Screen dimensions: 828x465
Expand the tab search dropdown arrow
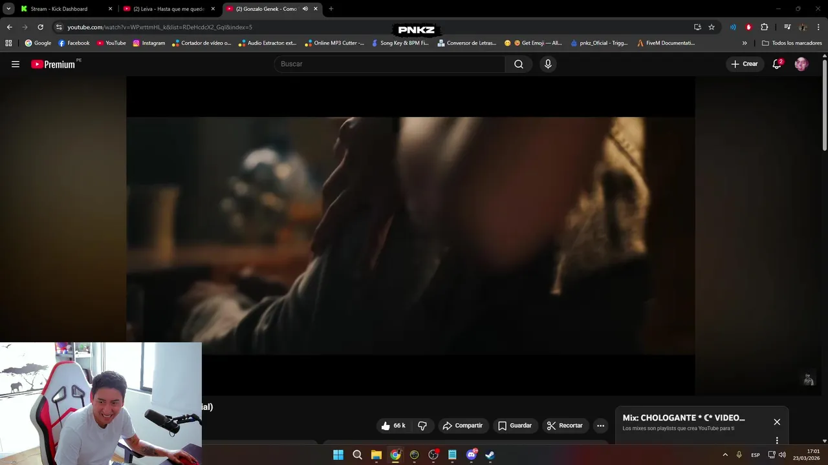click(8, 9)
